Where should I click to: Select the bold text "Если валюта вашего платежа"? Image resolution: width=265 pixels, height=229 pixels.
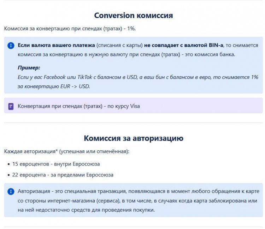56,46
